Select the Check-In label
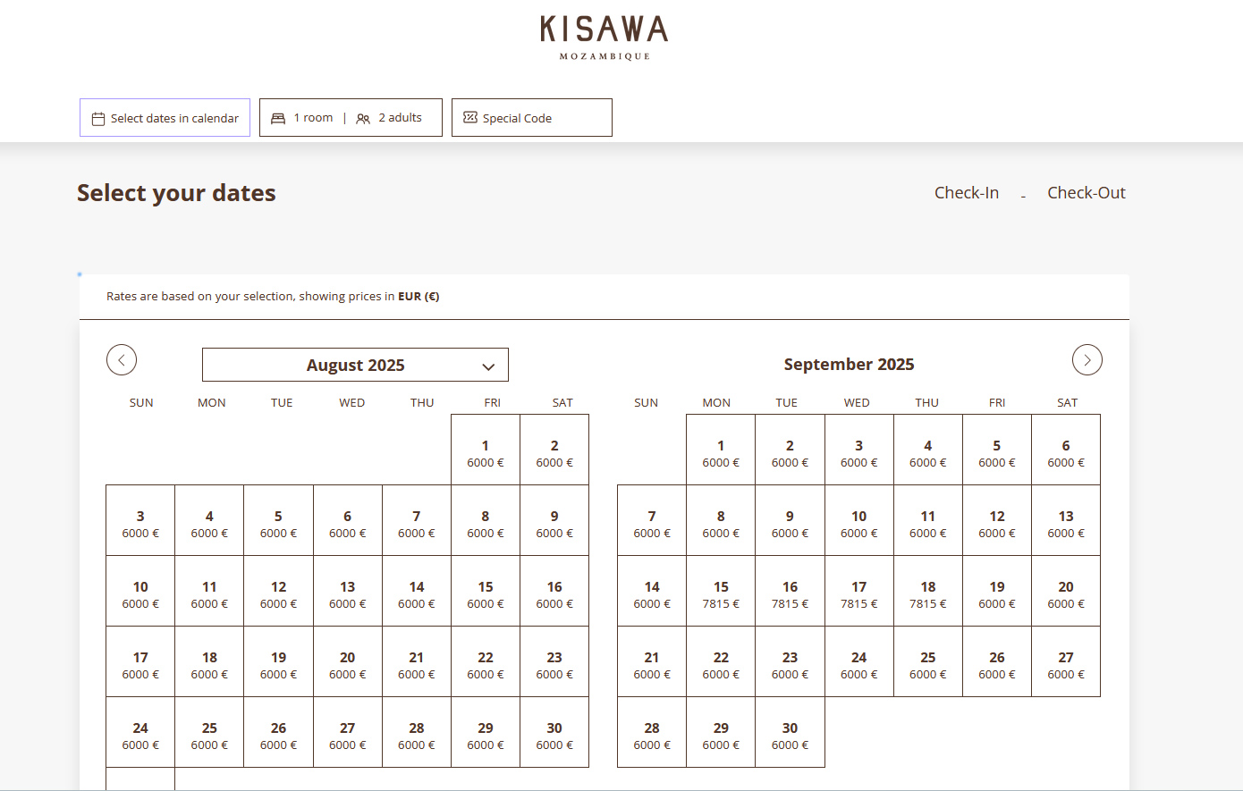The width and height of the screenshot is (1243, 791). point(966,193)
